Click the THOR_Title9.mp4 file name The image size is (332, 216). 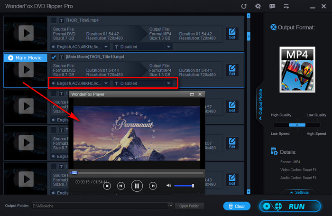[82, 20]
